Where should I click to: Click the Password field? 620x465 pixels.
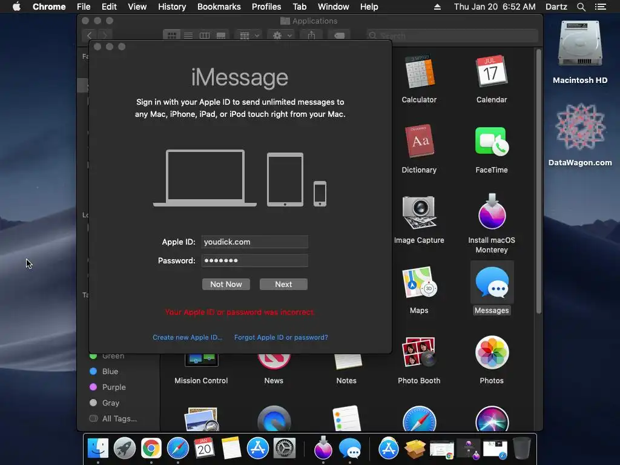click(x=255, y=260)
